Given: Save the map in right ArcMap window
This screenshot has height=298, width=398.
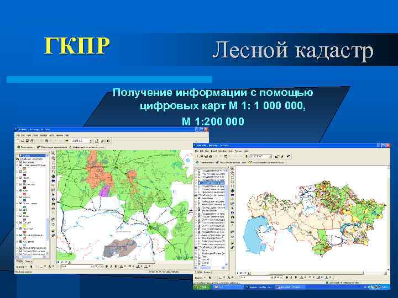Looking at the screenshot, I should coord(206,156).
